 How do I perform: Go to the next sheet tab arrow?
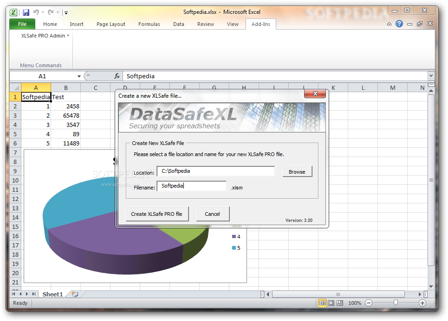27,294
